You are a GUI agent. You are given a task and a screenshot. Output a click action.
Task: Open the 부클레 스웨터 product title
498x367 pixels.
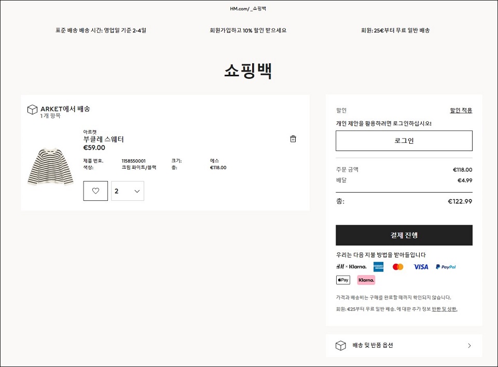104,139
